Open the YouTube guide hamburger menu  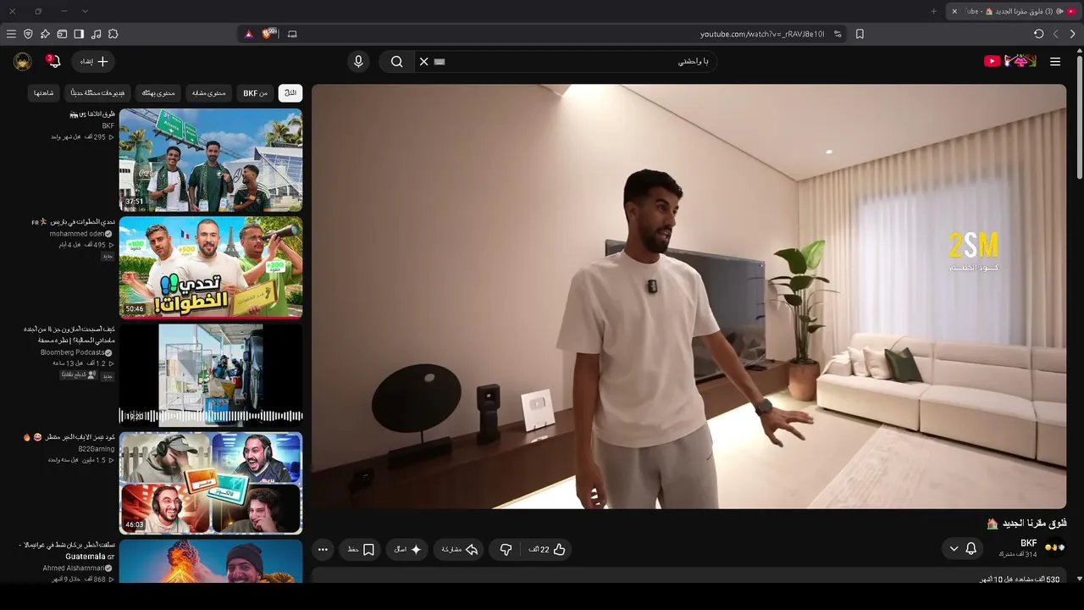click(x=1055, y=61)
